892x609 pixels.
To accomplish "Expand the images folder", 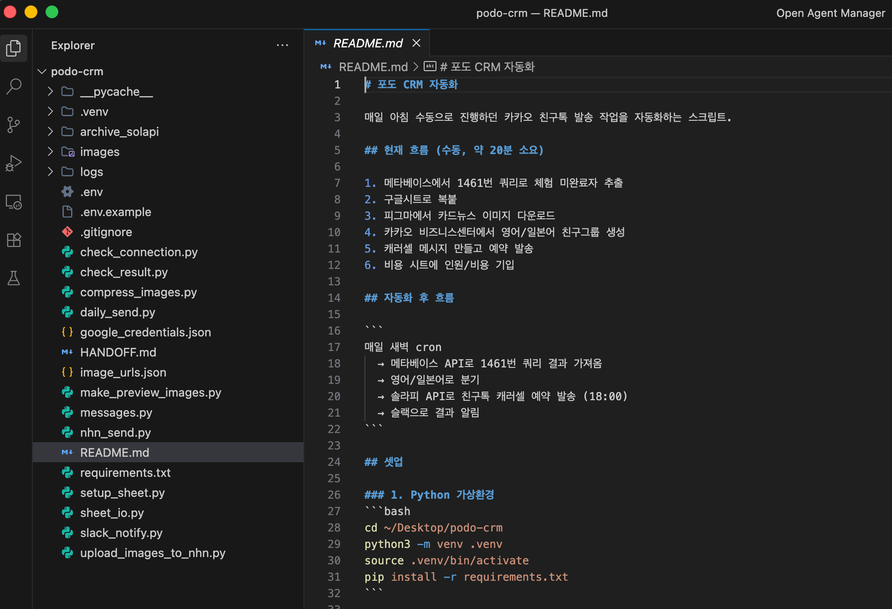I will pyautogui.click(x=168, y=152).
